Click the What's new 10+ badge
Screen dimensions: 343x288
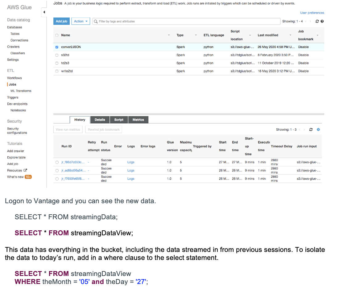pos(28,177)
